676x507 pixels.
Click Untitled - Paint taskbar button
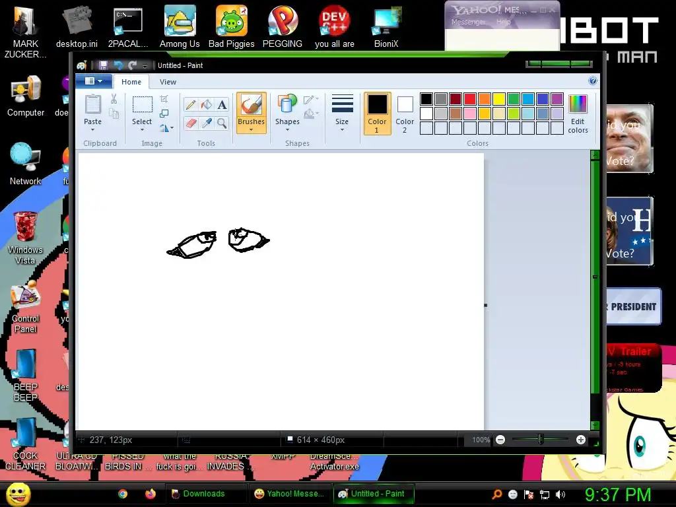point(372,494)
